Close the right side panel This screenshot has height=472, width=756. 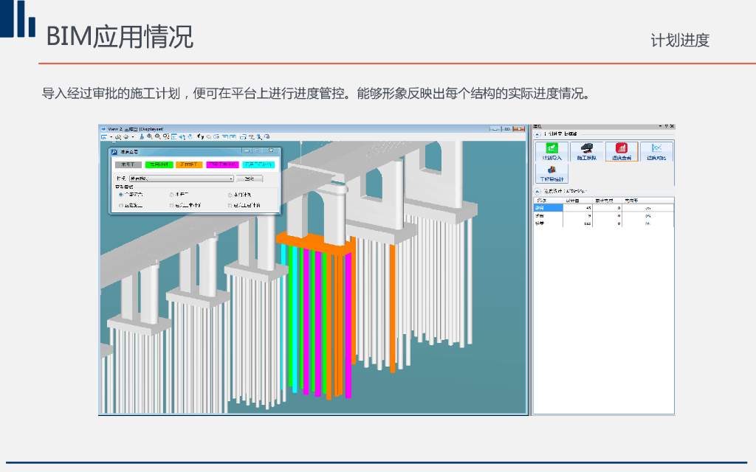pyautogui.click(x=672, y=126)
